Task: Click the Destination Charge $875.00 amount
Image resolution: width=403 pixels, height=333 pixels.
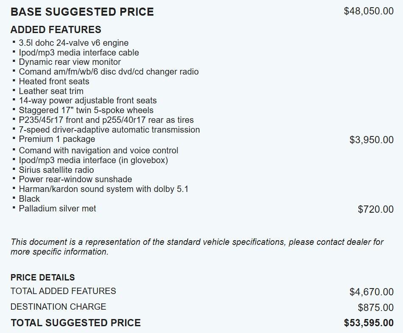Action: coord(375,308)
